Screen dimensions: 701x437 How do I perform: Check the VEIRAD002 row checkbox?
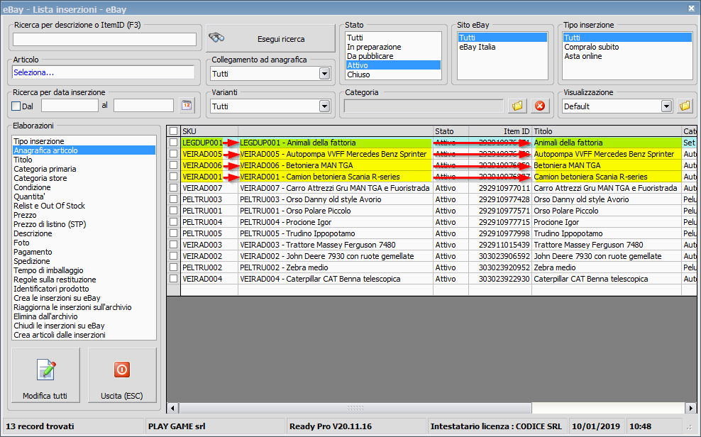point(173,256)
